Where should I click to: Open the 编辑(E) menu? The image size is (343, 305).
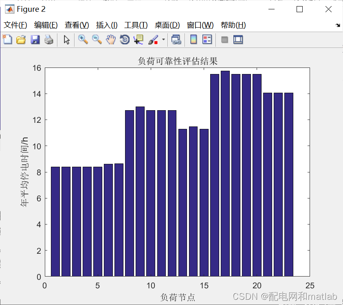tap(46, 25)
